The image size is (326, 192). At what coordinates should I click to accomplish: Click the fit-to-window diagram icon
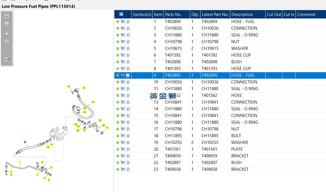pos(7,42)
